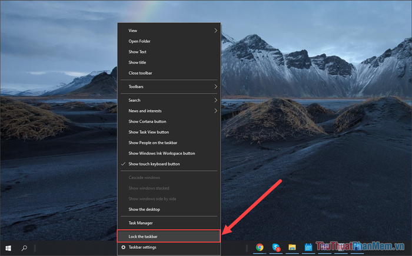Open the Calendar app on the taskbar
This screenshot has width=412, height=256.
coord(308,247)
